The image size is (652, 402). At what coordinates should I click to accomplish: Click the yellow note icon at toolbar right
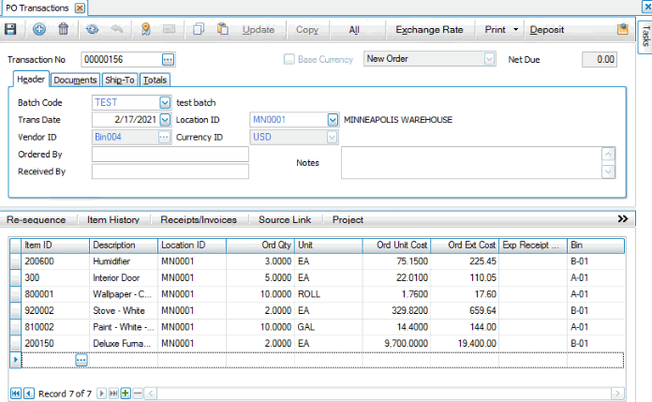coord(623,29)
